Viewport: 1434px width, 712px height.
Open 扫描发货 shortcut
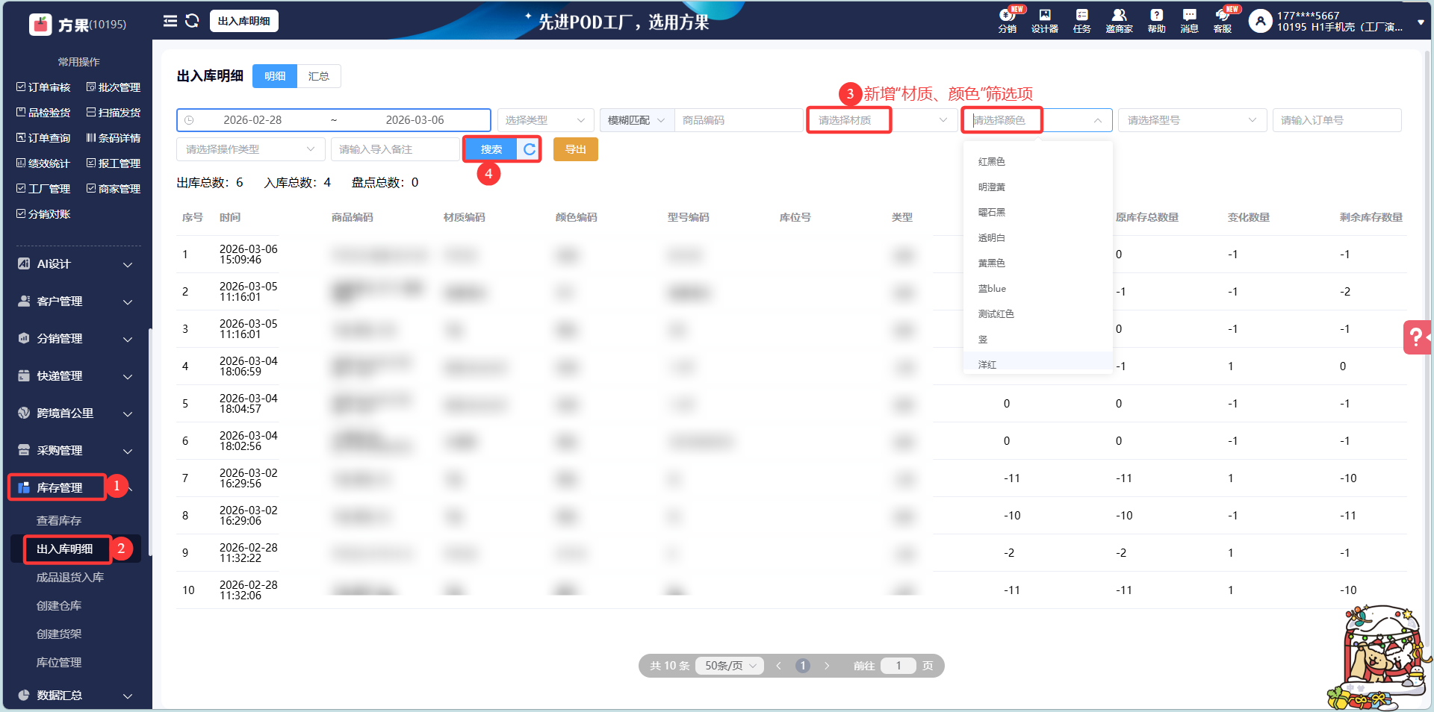[x=114, y=113]
